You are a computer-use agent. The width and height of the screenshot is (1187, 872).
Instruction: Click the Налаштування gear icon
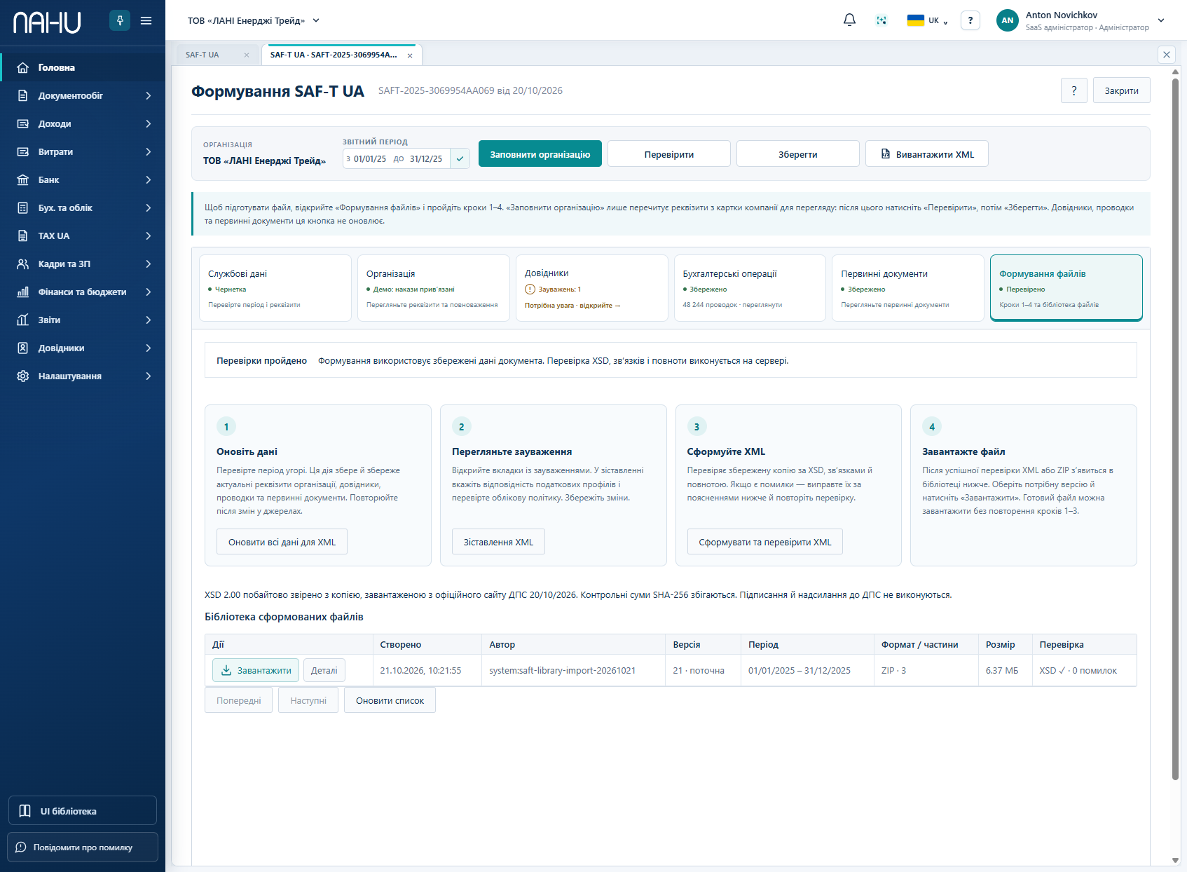[23, 376]
